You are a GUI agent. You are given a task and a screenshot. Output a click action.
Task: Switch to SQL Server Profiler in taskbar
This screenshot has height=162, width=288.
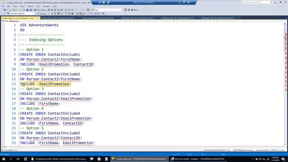(x=198, y=159)
